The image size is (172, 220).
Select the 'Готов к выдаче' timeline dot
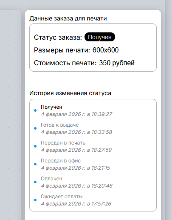point(35,128)
